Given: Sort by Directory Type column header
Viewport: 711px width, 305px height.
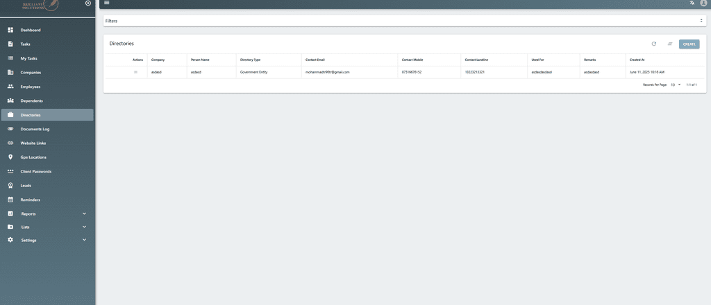Looking at the screenshot, I should point(250,60).
